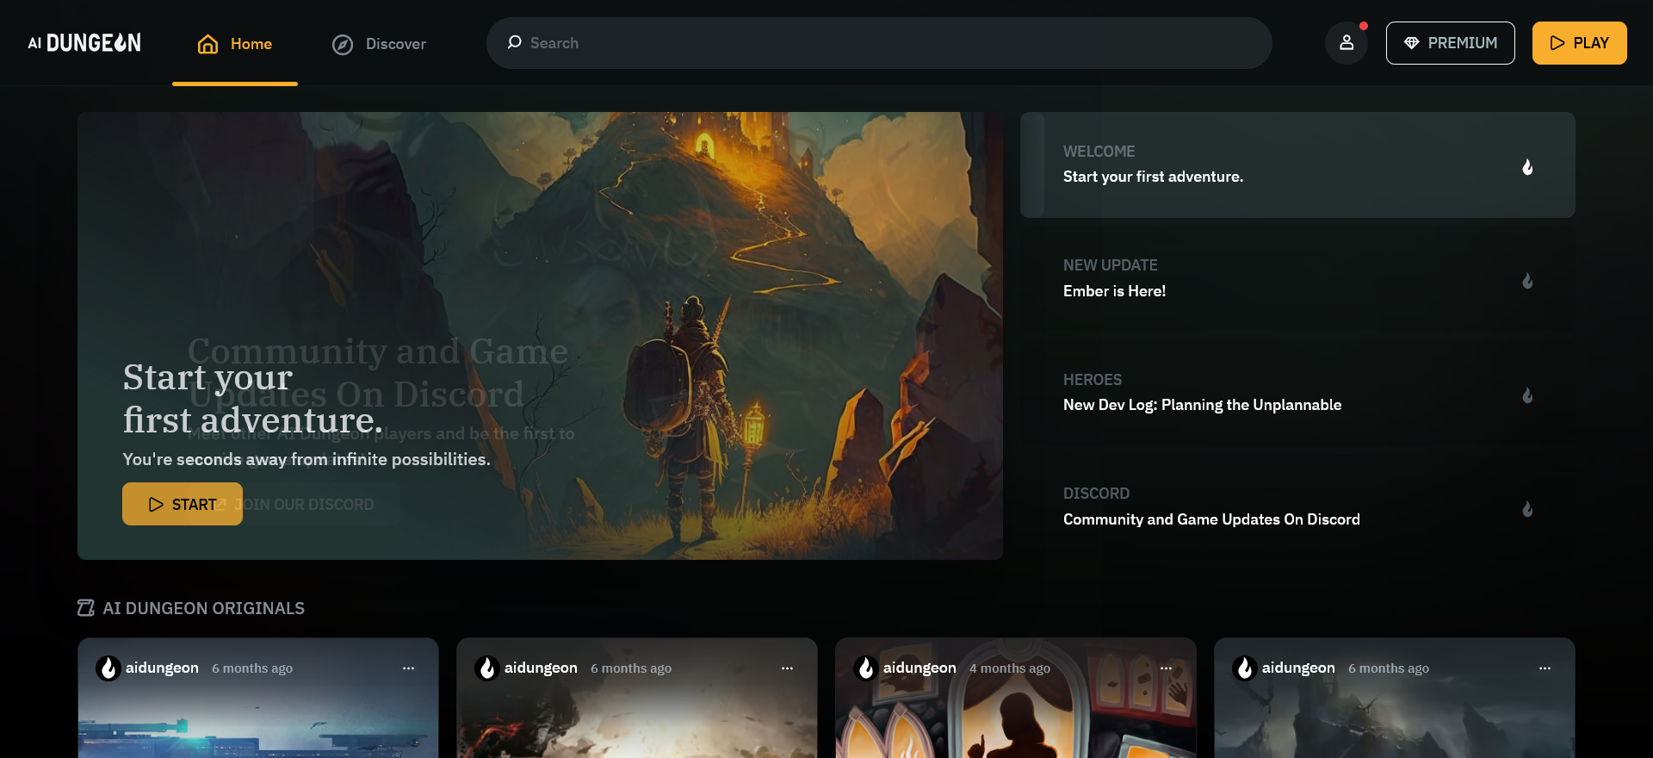Switch to the Discover tab
Viewport: 1653px width, 758px height.
pos(380,44)
